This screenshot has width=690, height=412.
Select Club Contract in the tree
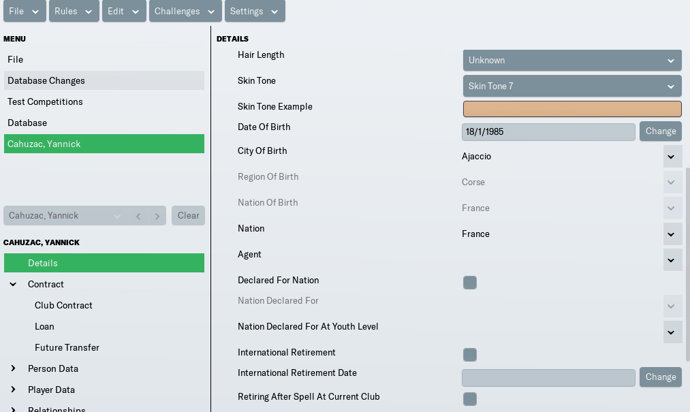[x=63, y=306]
